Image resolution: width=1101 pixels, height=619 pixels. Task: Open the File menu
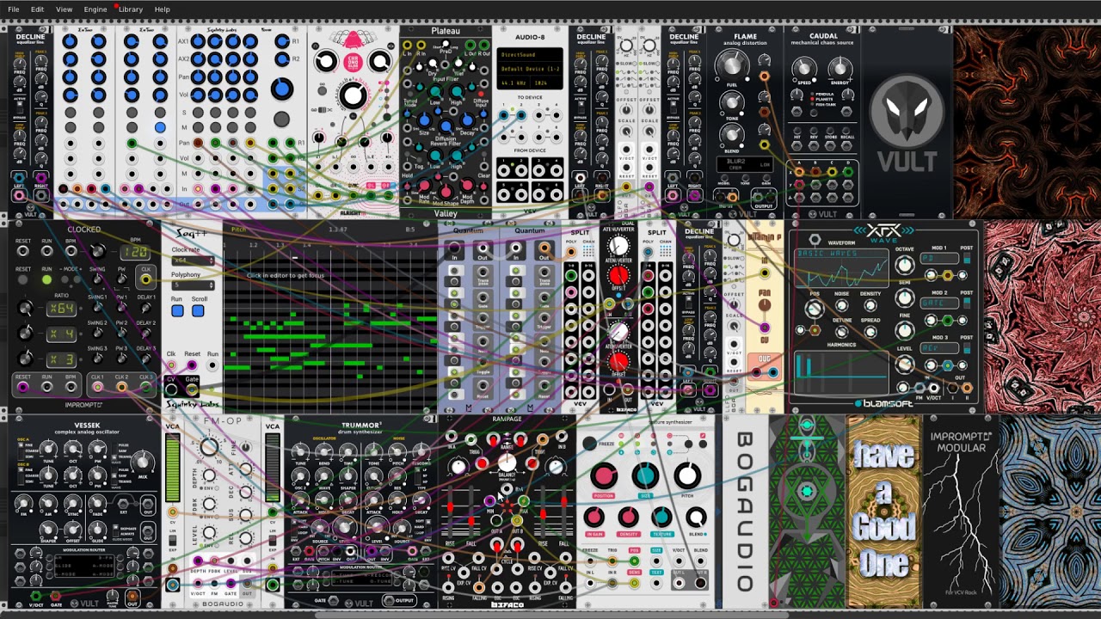(x=13, y=9)
